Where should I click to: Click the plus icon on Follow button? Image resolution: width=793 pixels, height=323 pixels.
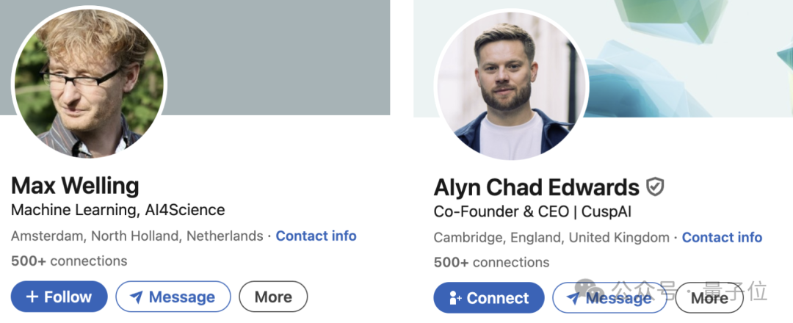click(x=32, y=297)
